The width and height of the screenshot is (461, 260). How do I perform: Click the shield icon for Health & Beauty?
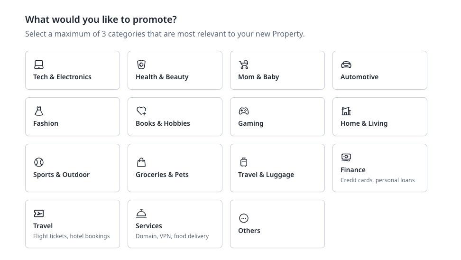(141, 65)
